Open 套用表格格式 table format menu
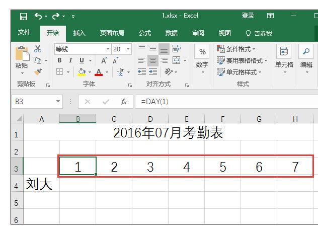This screenshot has height=230, width=318. 242,60
